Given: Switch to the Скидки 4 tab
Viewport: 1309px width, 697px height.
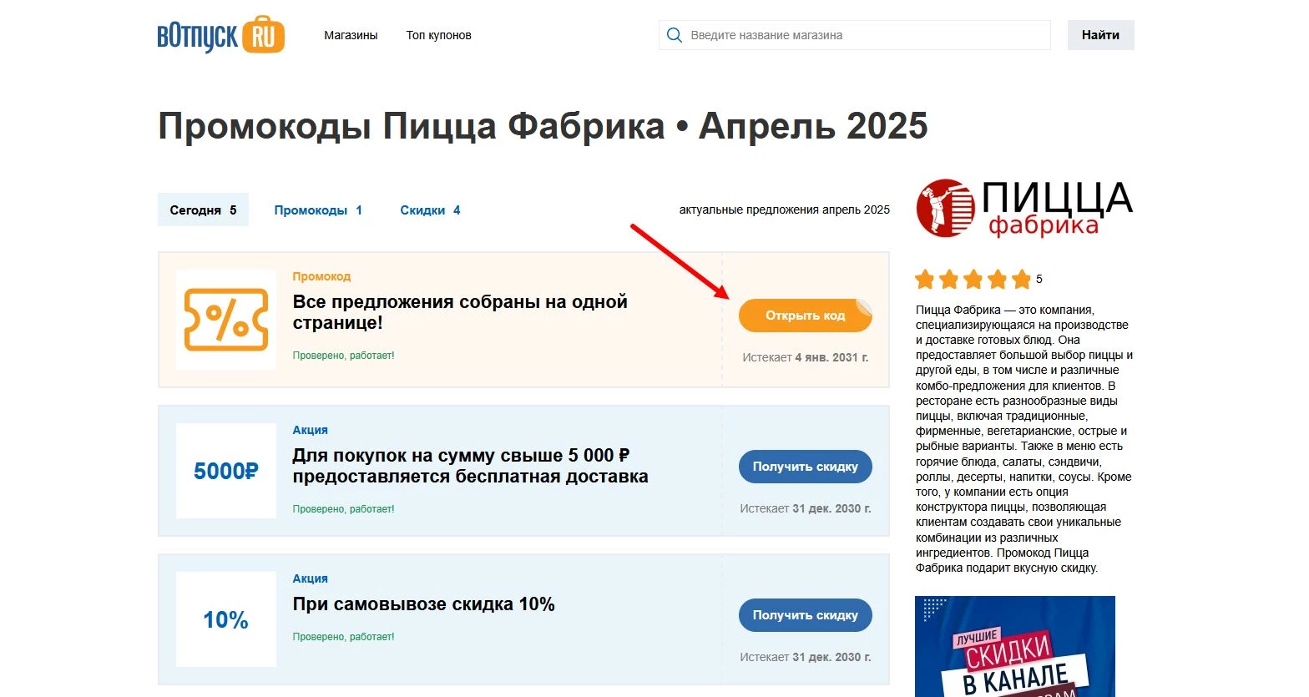Looking at the screenshot, I should (x=430, y=210).
